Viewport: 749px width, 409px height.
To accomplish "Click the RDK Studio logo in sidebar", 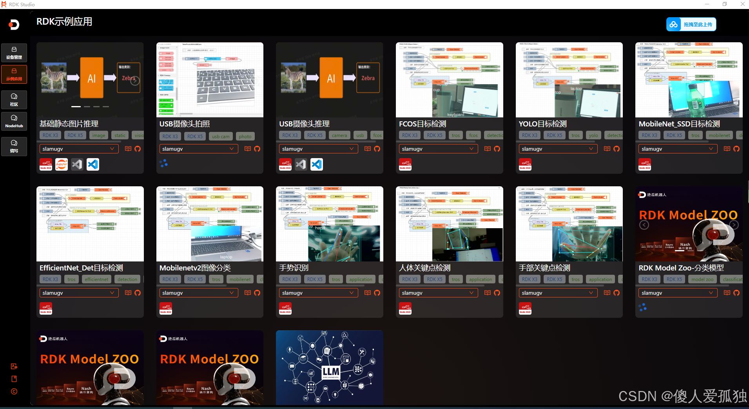I will [x=14, y=25].
